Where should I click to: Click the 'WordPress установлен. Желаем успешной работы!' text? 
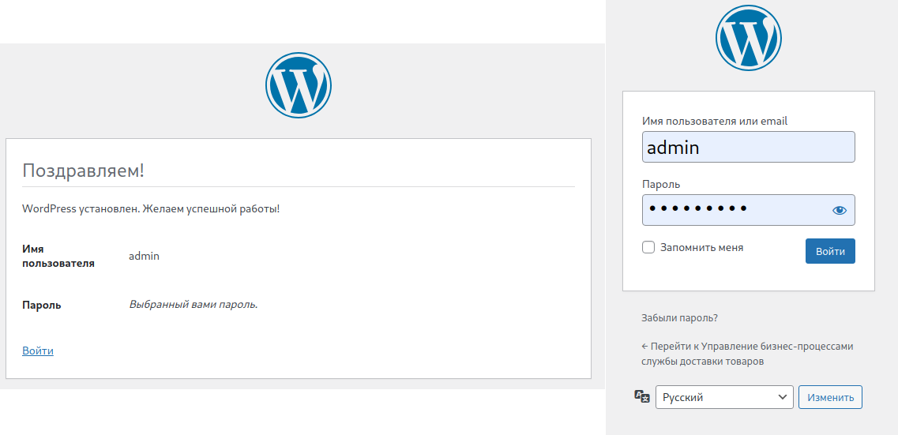151,209
